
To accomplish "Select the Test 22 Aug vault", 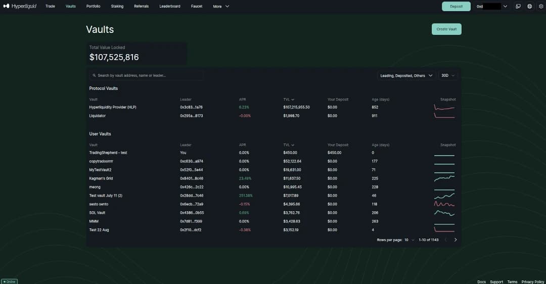I will 99,230.
